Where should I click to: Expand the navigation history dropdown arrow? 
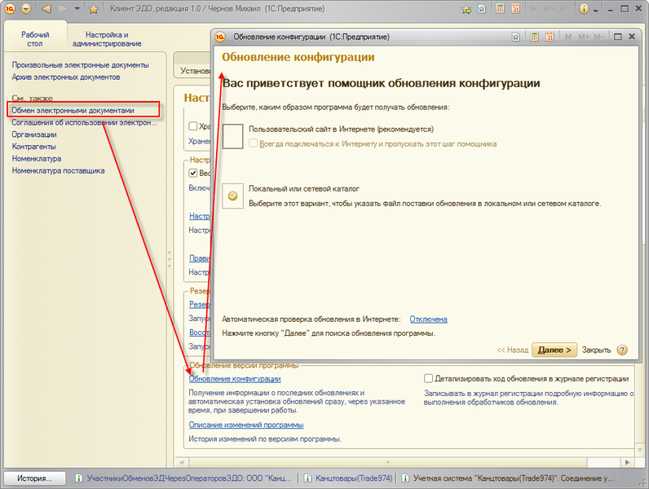(77, 9)
